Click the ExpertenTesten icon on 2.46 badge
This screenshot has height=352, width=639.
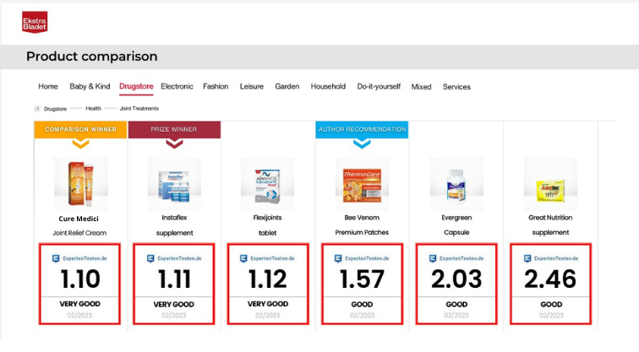click(x=527, y=258)
